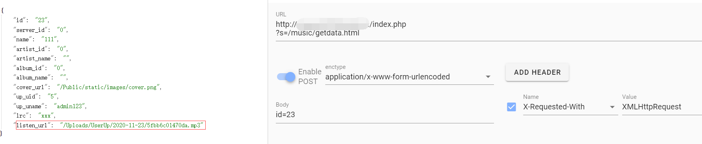The image size is (702, 144).
Task: Click the ?s=/music/getdata.html URL line
Action: point(317,33)
